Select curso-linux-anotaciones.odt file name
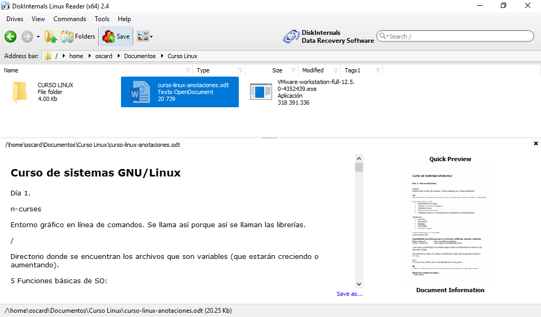Viewport: 541px width, 317px height. click(x=193, y=85)
